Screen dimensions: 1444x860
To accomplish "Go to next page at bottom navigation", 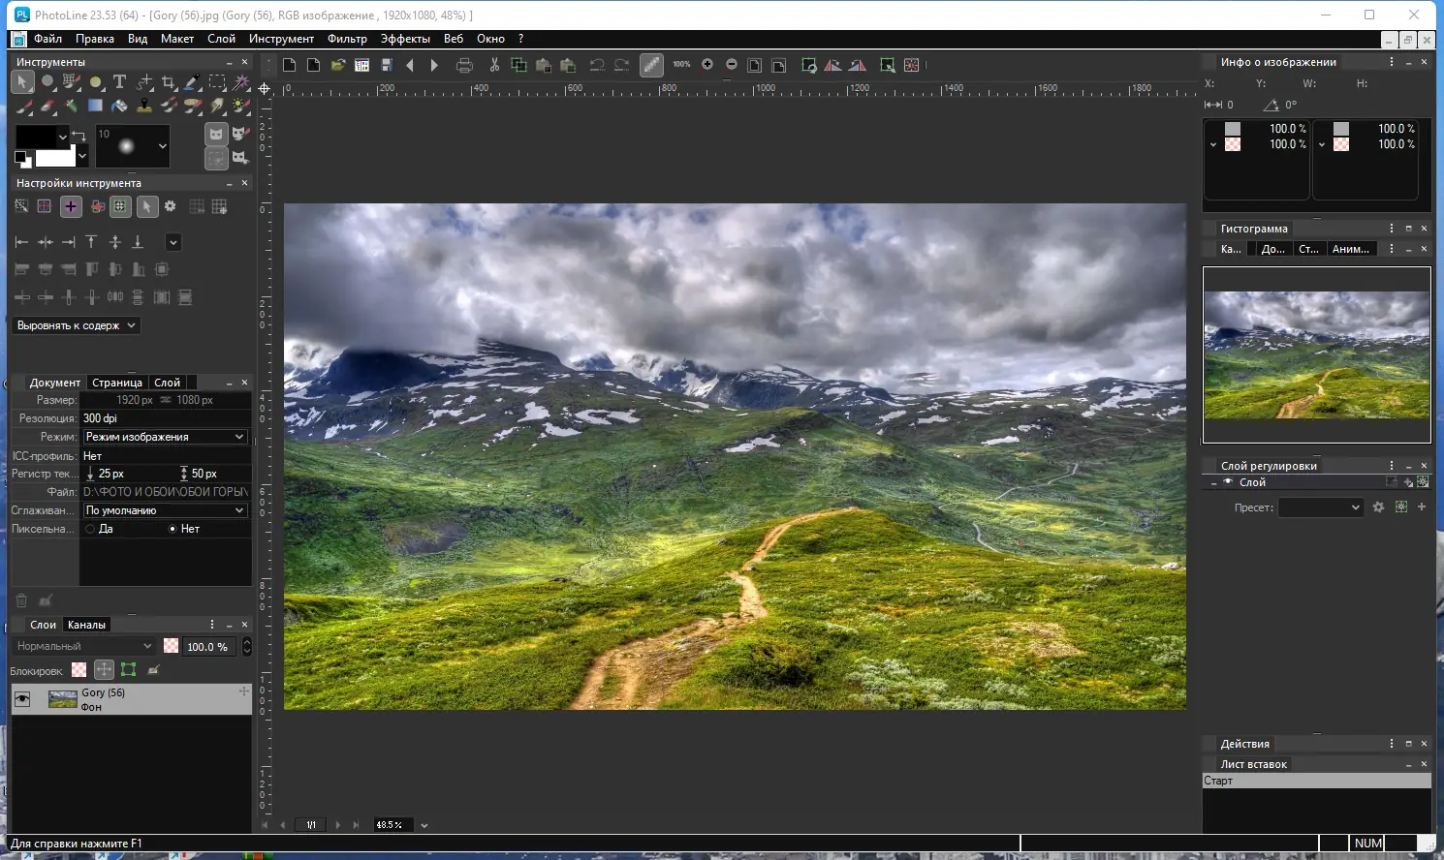I will click(x=337, y=825).
